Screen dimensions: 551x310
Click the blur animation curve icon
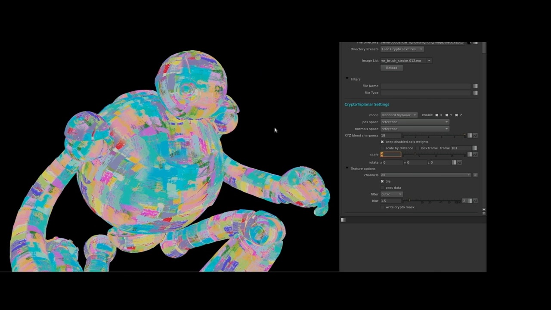[x=475, y=201]
